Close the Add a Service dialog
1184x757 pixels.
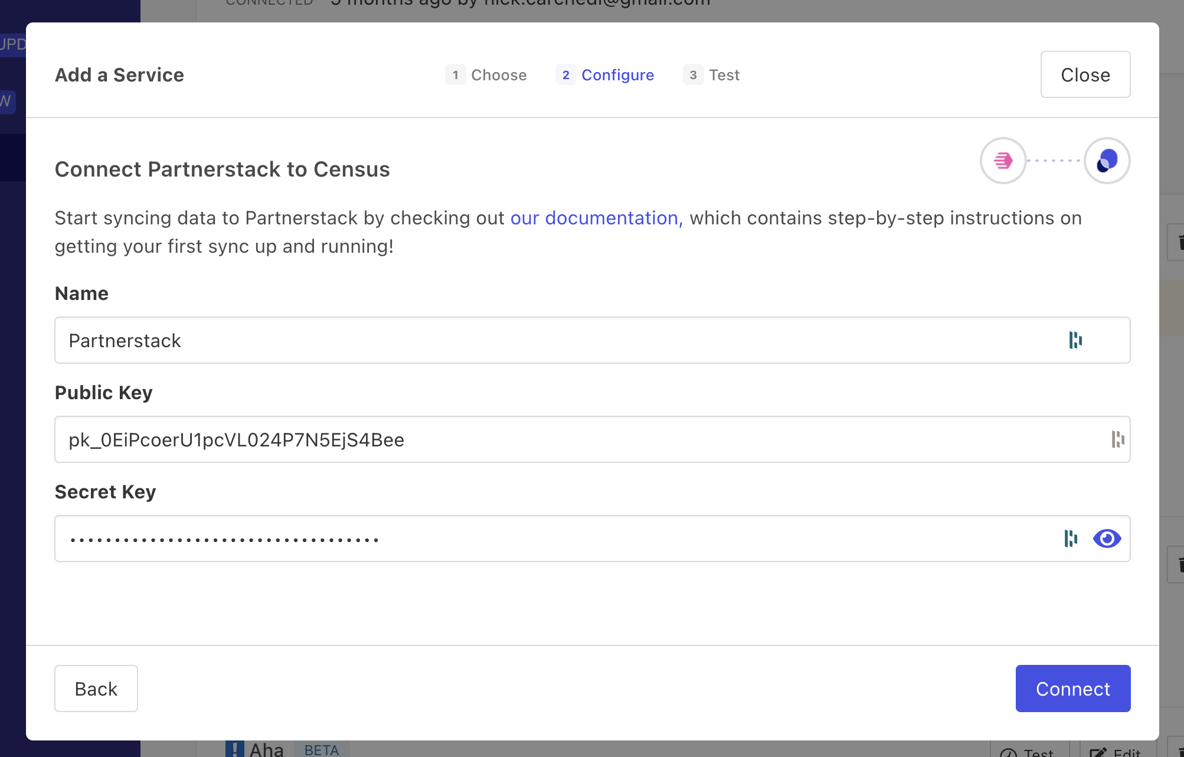click(x=1085, y=74)
